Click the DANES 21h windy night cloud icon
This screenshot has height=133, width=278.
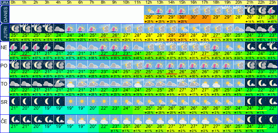point(250,10)
